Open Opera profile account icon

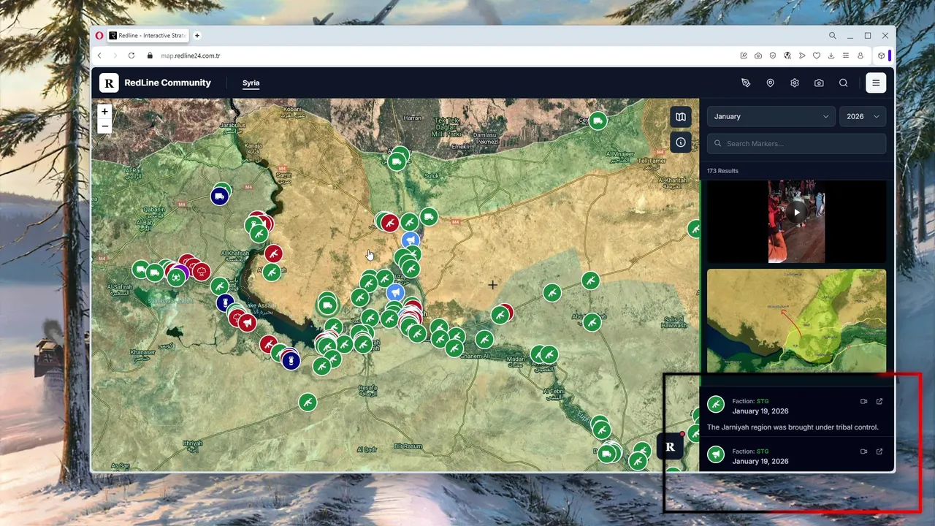point(860,56)
